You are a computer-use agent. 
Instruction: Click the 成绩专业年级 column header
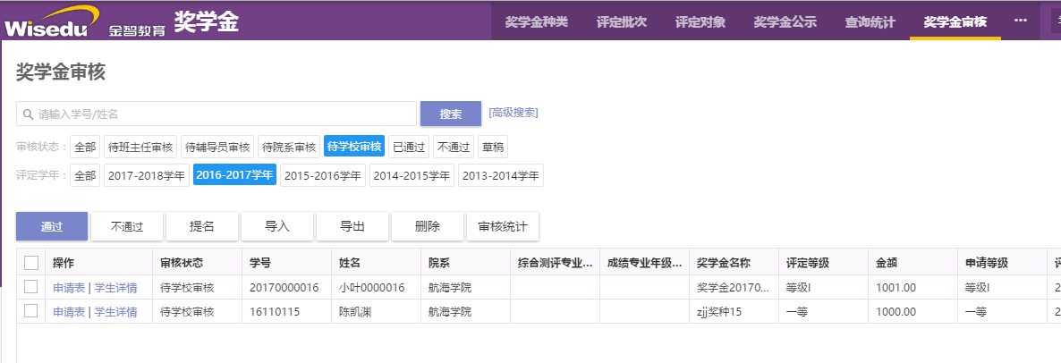tap(644, 262)
